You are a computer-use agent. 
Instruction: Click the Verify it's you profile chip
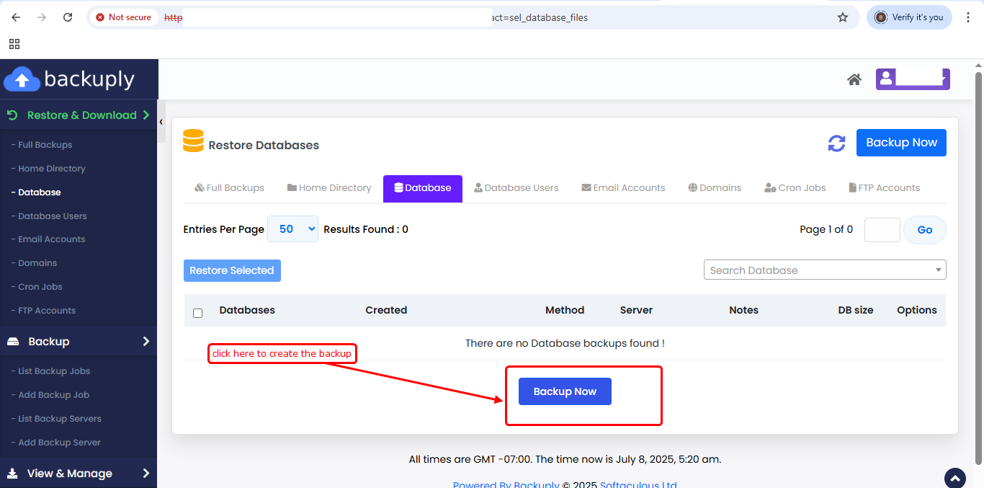click(x=909, y=17)
